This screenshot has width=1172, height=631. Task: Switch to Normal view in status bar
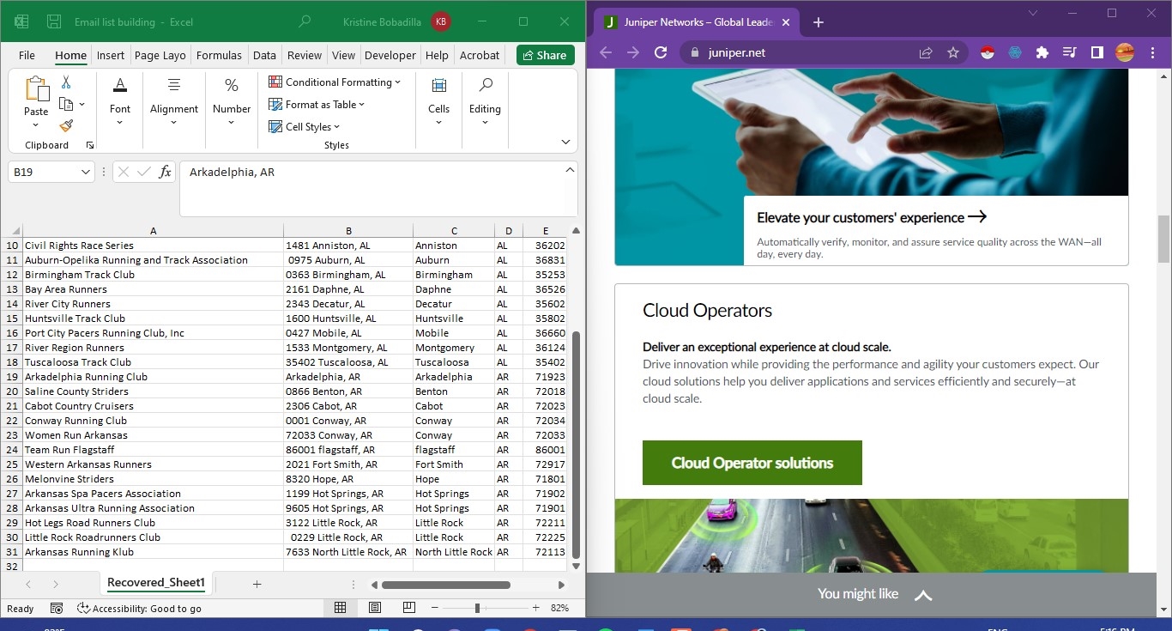pyautogui.click(x=340, y=608)
